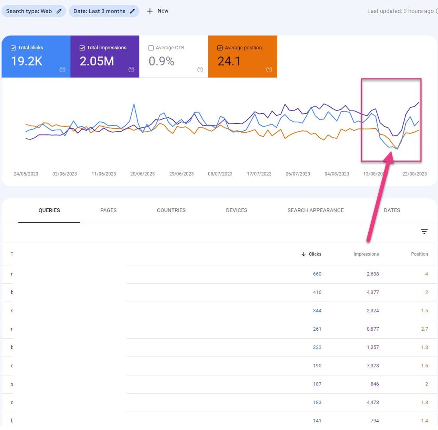The width and height of the screenshot is (438, 430).
Task: Switch to the Pages tab
Action: pos(108,210)
